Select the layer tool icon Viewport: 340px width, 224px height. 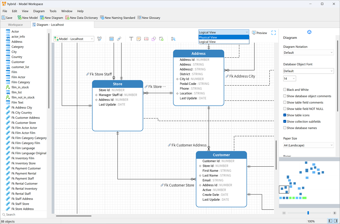[161, 39]
